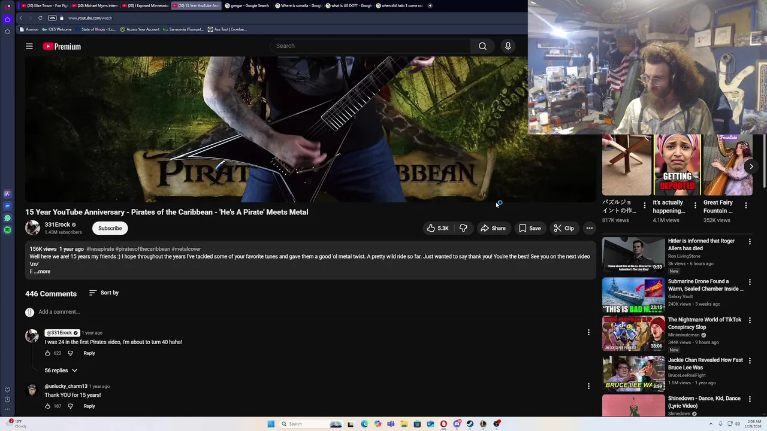The image size is (767, 431).
Task: Open the video's more actions ellipsis
Action: click(590, 228)
